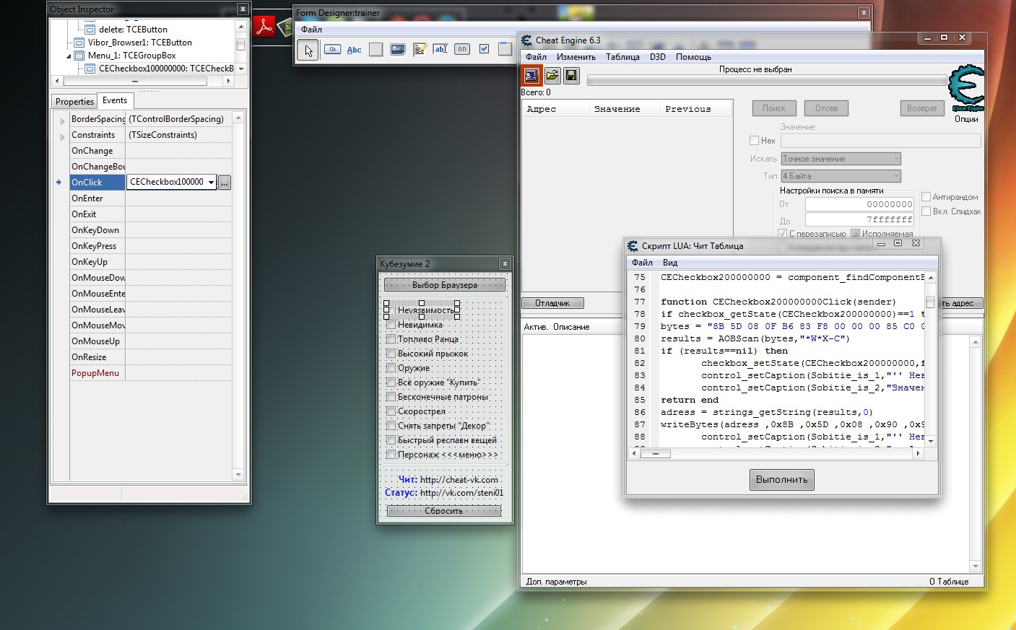Image resolution: width=1016 pixels, height=630 pixels.
Task: Choose the image component tool
Action: click(x=397, y=50)
